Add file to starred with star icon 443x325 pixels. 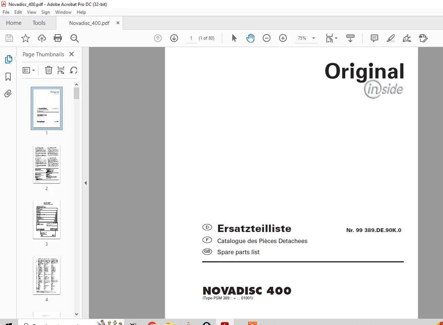(26, 38)
